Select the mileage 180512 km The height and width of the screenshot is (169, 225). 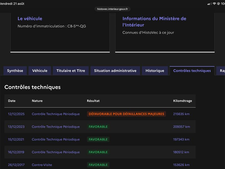tap(181, 152)
